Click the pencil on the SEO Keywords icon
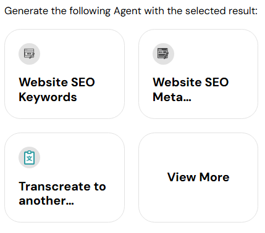This screenshot has width=265, height=233. [32, 56]
